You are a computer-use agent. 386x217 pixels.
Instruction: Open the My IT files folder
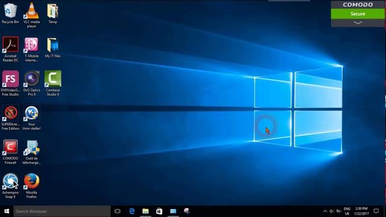coord(52,48)
